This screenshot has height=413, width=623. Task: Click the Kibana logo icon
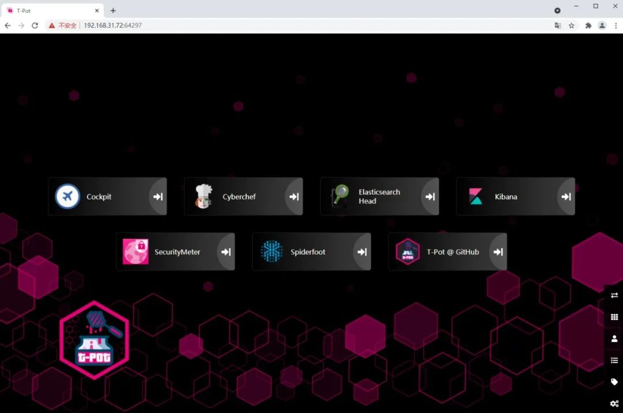point(475,196)
